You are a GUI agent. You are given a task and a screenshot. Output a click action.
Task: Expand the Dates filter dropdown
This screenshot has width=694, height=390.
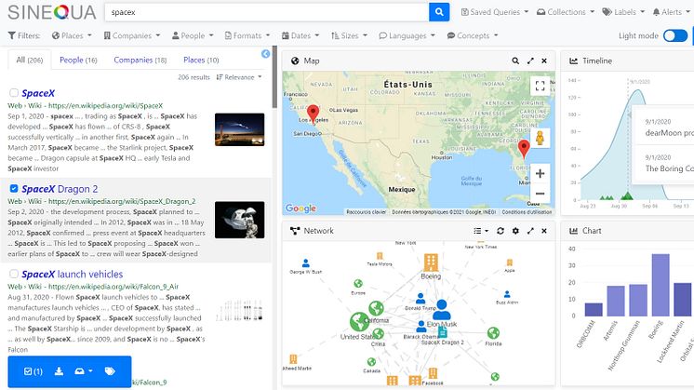point(300,35)
